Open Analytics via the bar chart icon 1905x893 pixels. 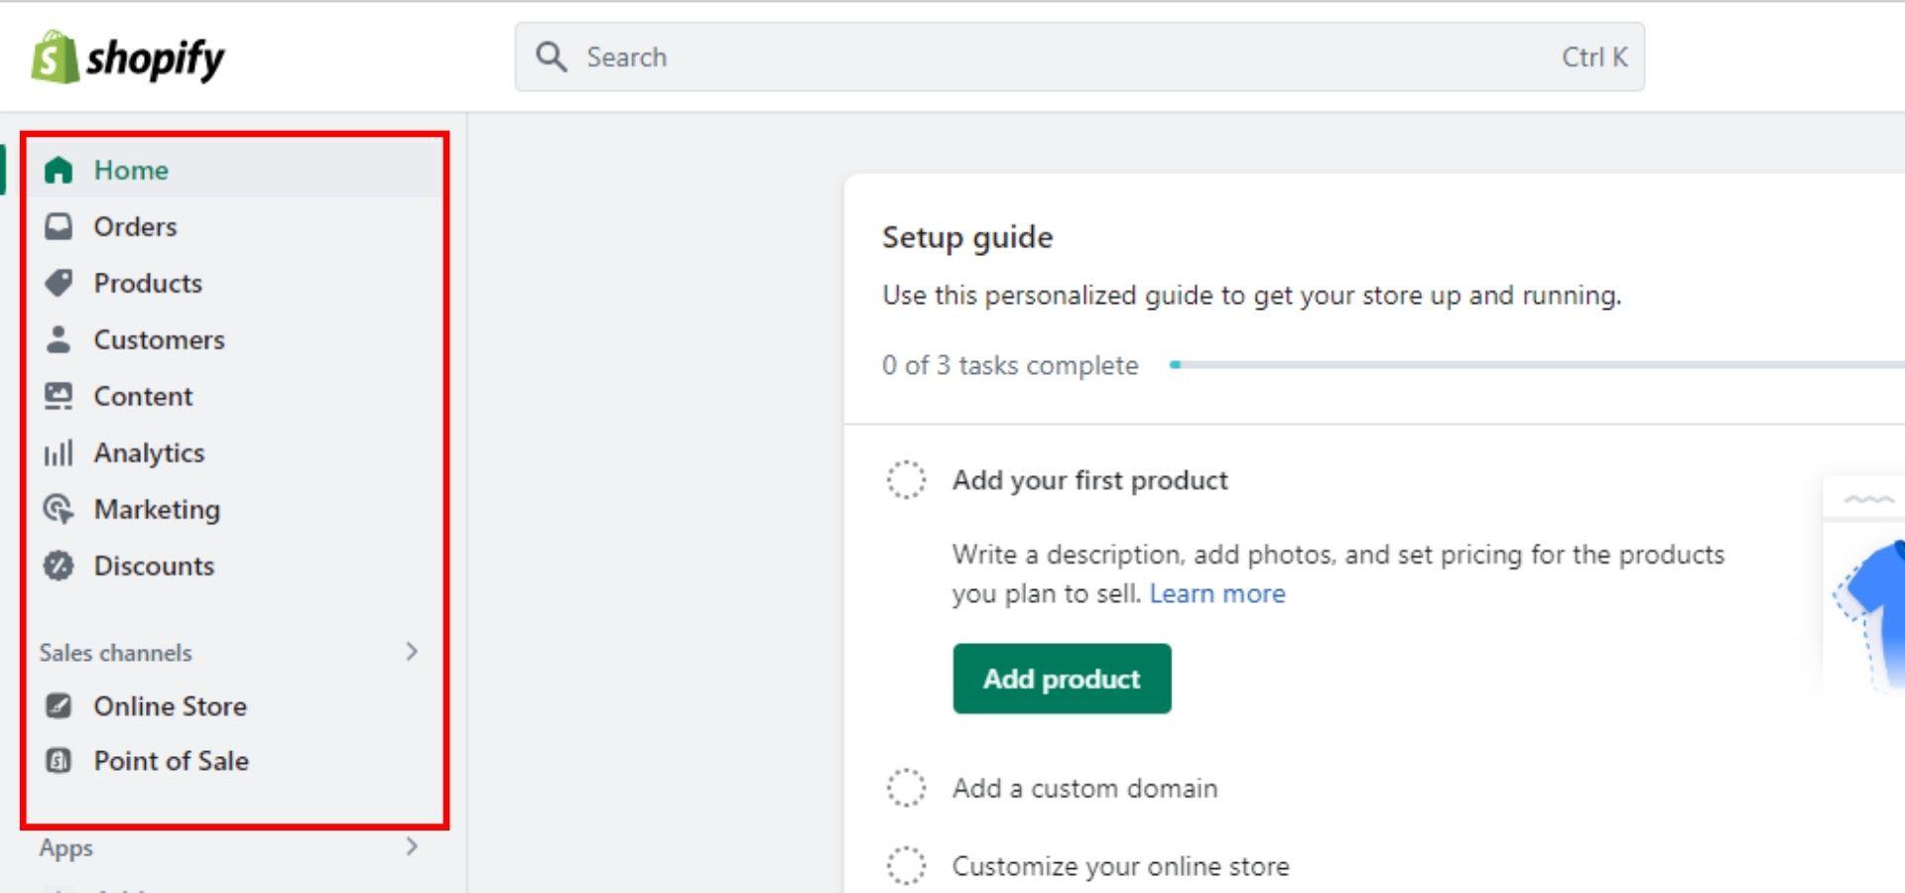tap(59, 452)
